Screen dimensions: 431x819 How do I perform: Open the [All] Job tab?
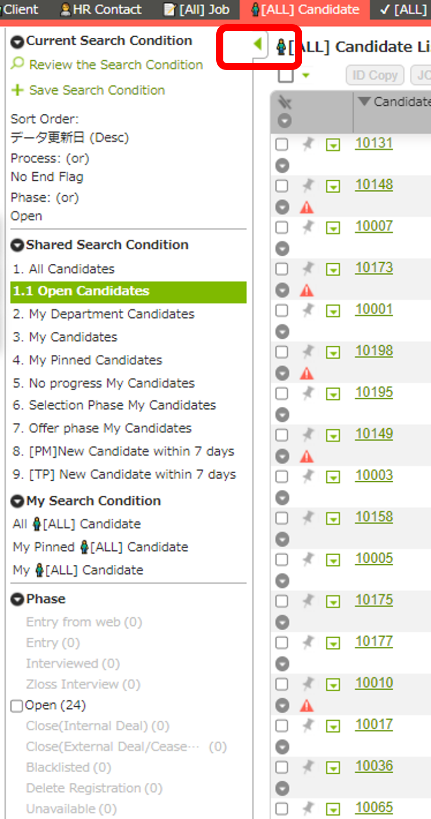[x=197, y=10]
